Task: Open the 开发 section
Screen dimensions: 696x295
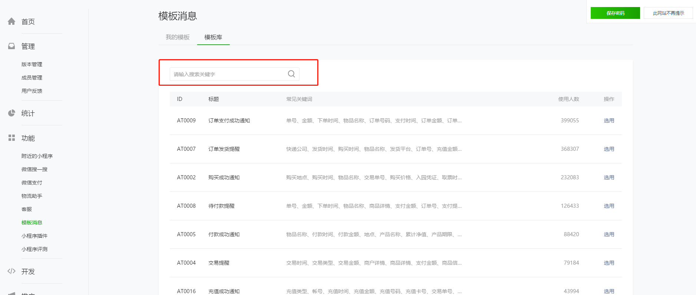Action: (x=28, y=271)
